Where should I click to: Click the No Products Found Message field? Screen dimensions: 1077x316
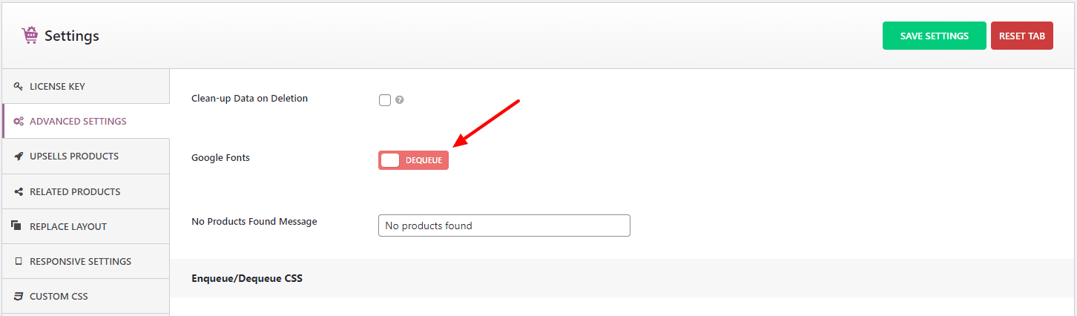tap(504, 226)
